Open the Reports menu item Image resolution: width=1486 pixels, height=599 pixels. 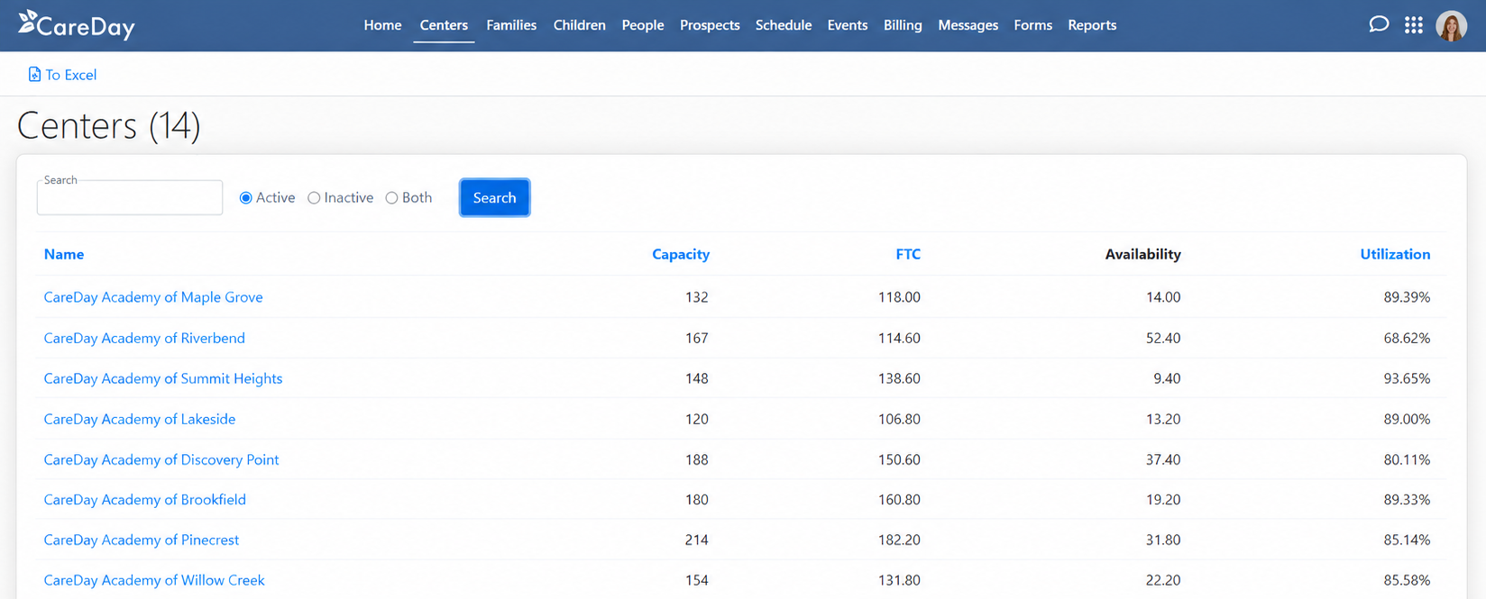point(1092,25)
